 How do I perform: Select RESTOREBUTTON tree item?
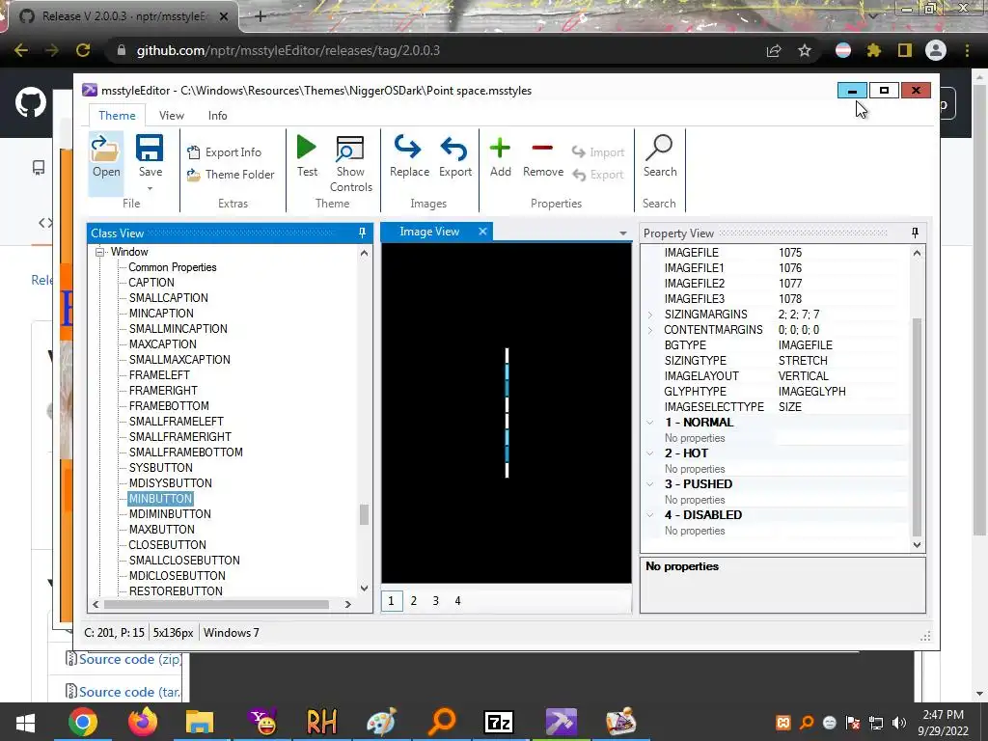tap(176, 591)
